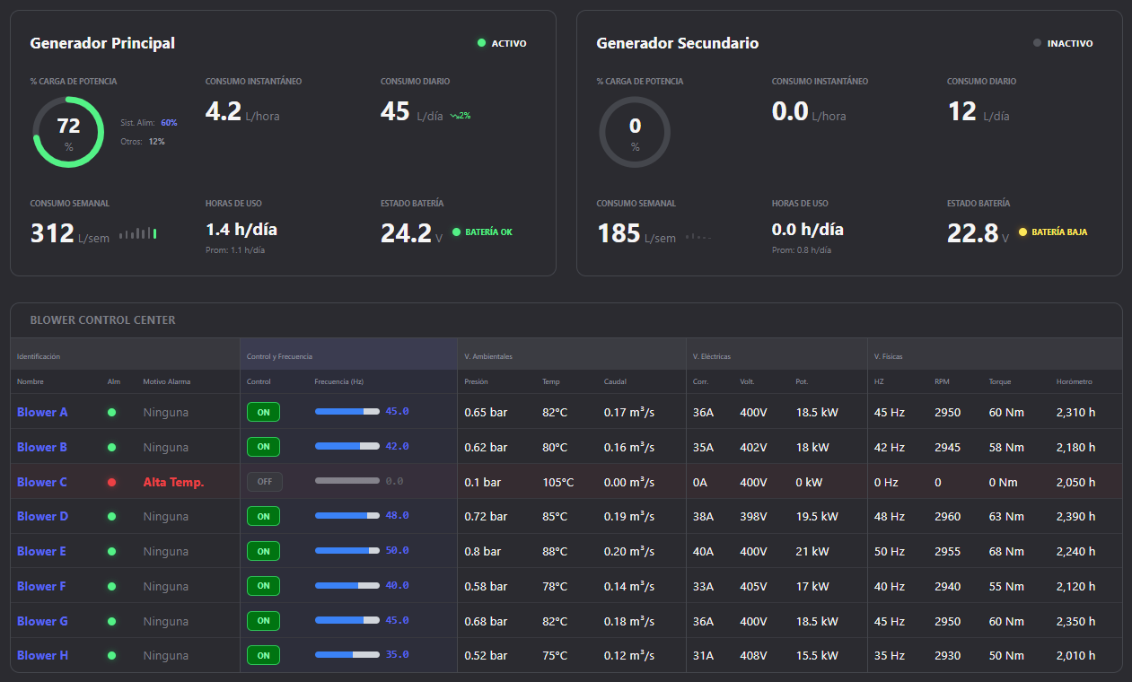
Task: Click the Alta Temp. alarm reason
Action: point(173,482)
